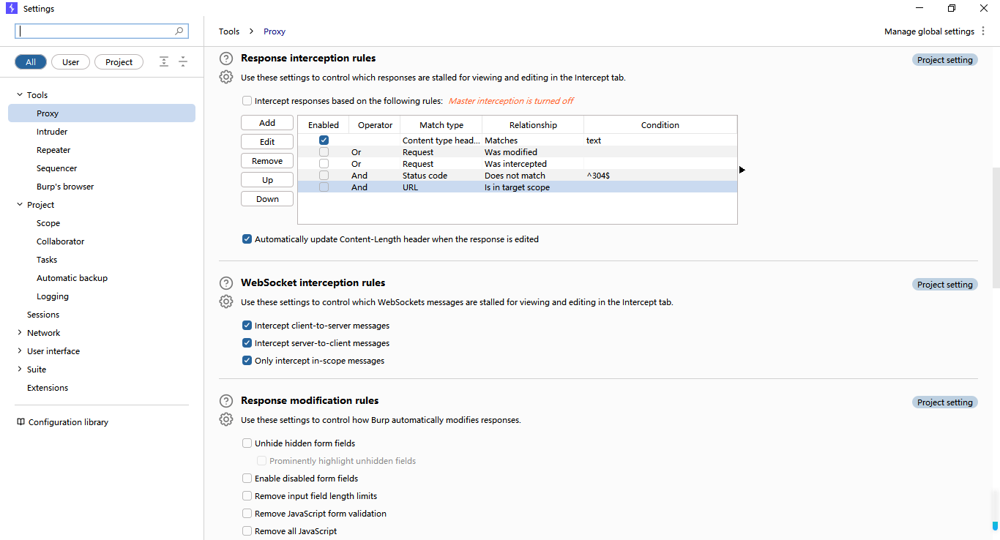1000x540 pixels.
Task: Click the Add rule button
Action: tap(267, 123)
